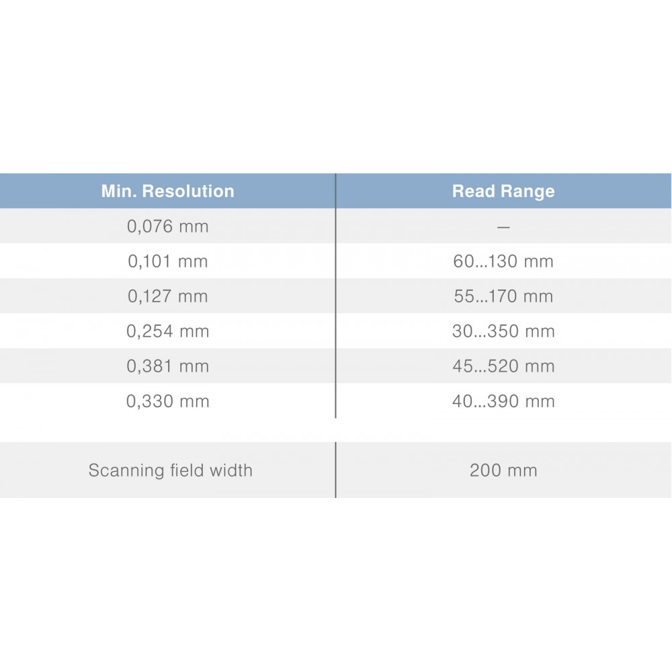Select the 0,330 mm resolution cell

click(167, 401)
